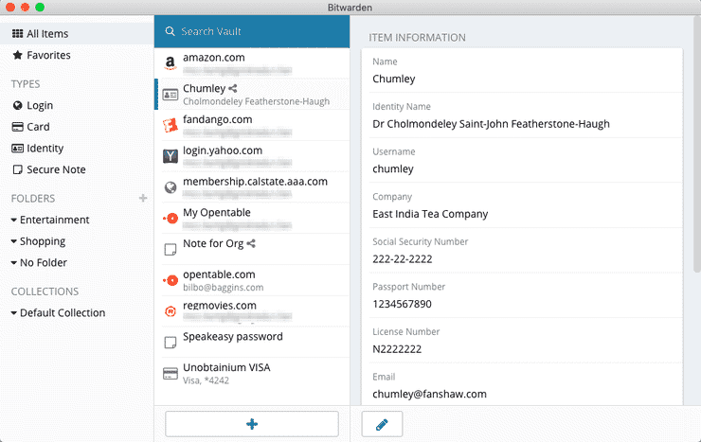Filter by Secure Note type
701x442 pixels.
77,169
